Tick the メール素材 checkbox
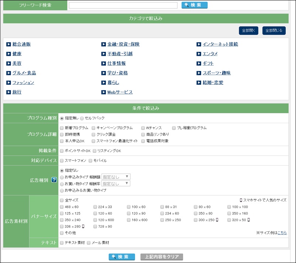Screen dimensions: 296x263 click(x=89, y=243)
